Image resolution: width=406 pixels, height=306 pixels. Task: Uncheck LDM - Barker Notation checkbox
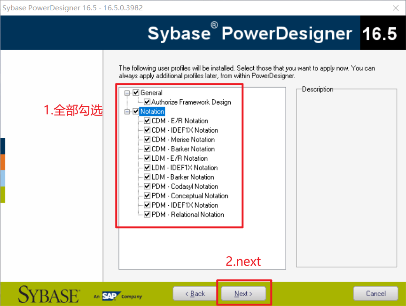pos(147,177)
